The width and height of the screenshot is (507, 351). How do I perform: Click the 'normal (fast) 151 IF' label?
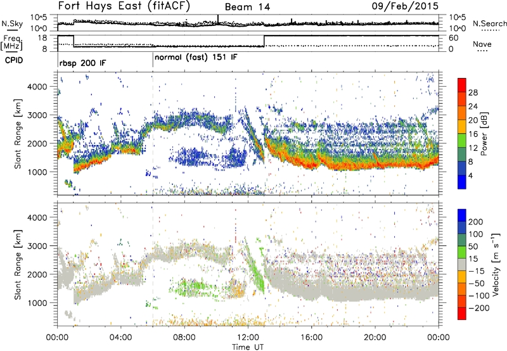[196, 58]
